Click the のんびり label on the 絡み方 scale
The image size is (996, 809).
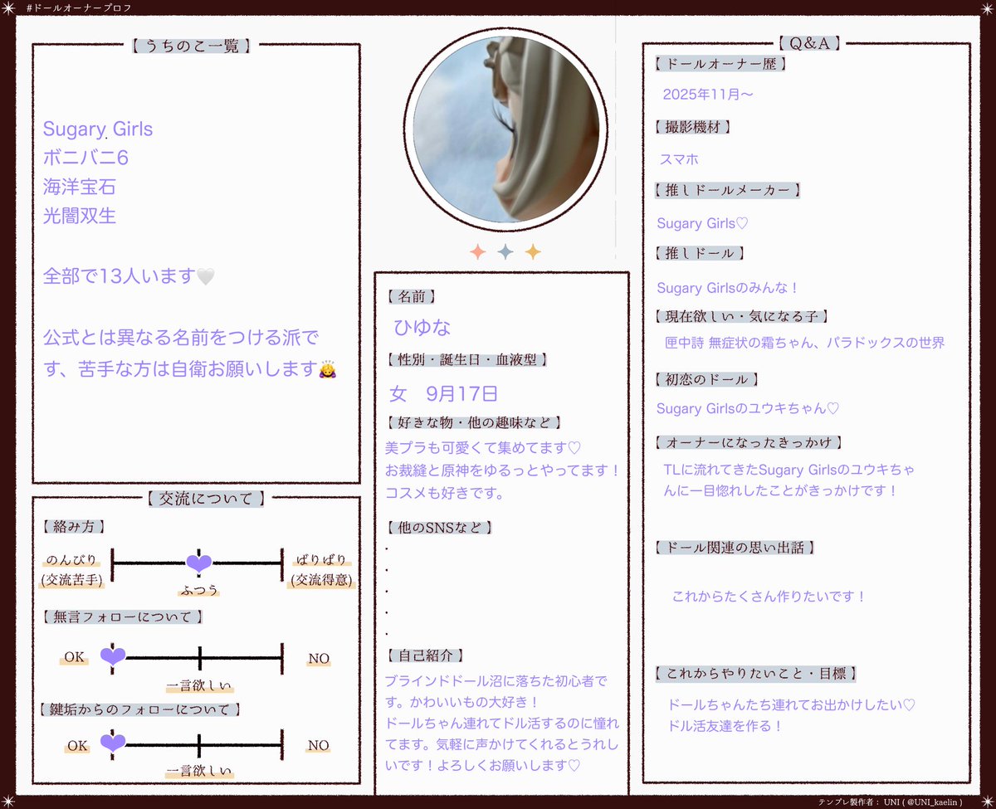click(x=72, y=559)
